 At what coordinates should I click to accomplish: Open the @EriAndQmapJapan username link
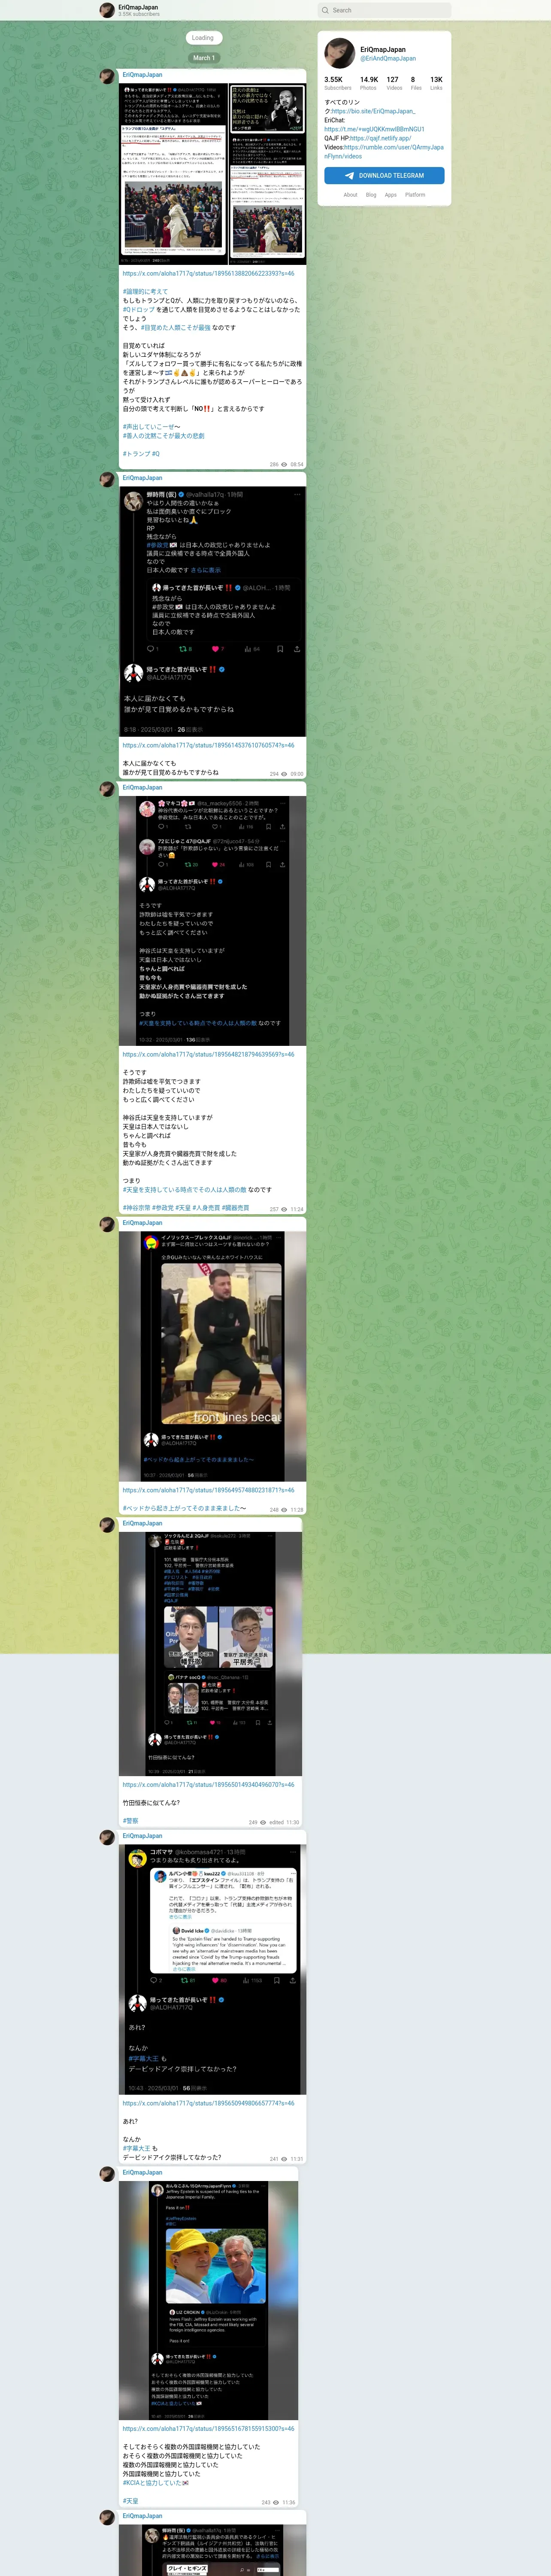coord(388,59)
